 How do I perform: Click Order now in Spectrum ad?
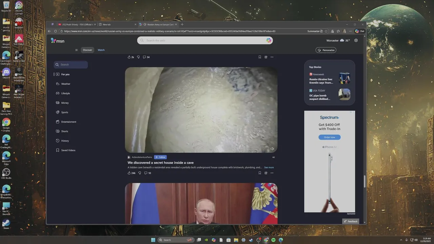point(330,137)
